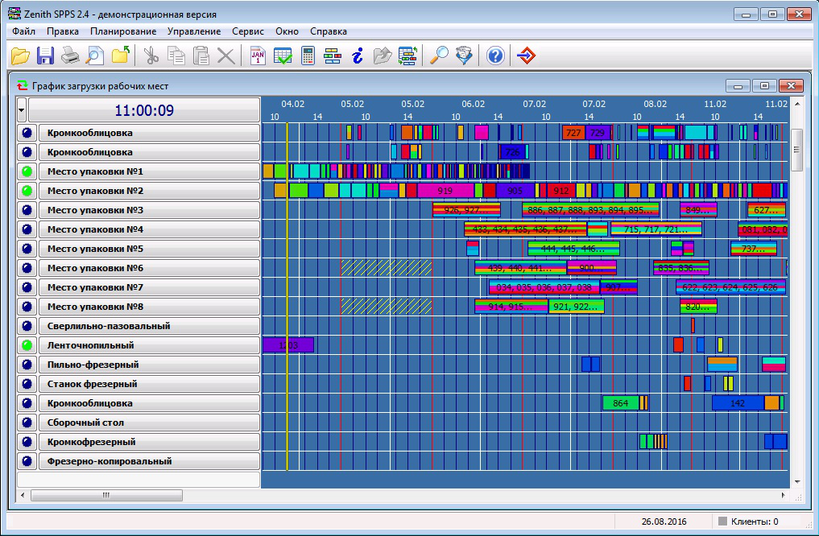819x536 pixels.
Task: Click the blue info 'i' icon
Action: [x=358, y=56]
